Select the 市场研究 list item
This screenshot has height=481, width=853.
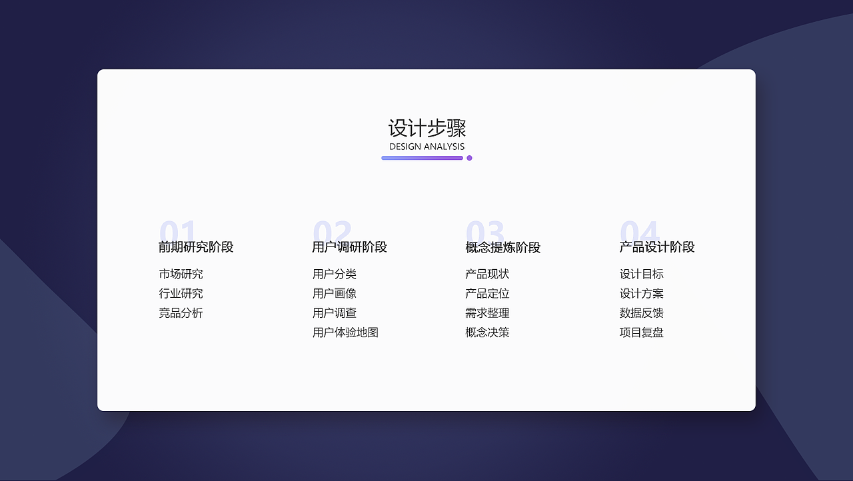click(x=181, y=274)
